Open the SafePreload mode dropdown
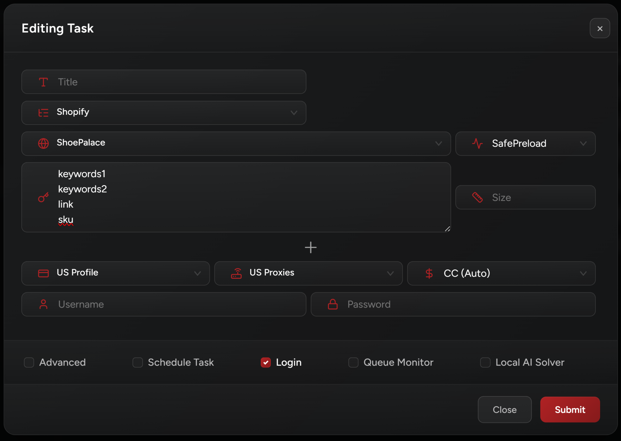The image size is (621, 441). point(525,143)
